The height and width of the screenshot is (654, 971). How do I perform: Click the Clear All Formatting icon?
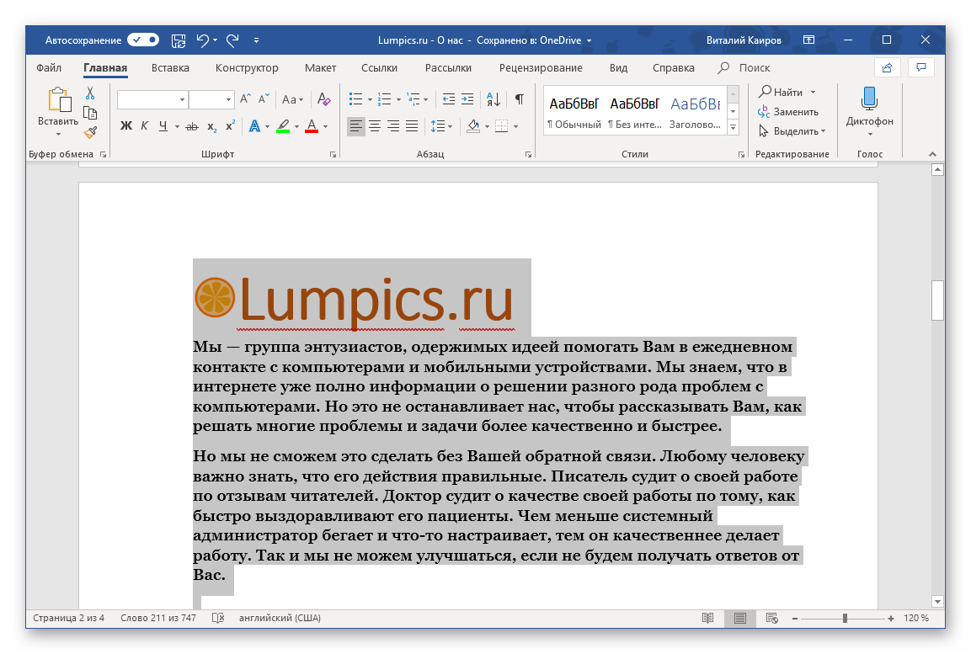point(324,99)
